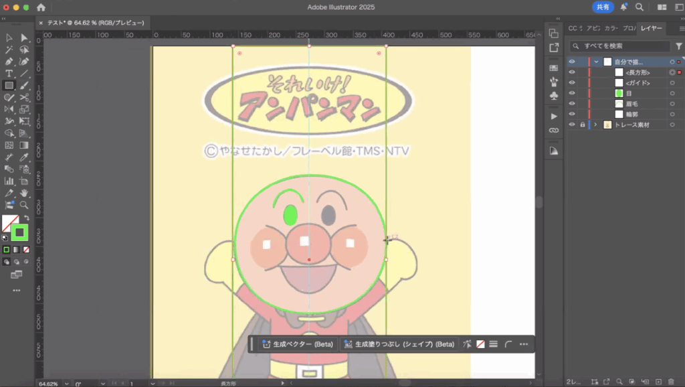Image resolution: width=685 pixels, height=387 pixels.
Task: Click the 共有 share button
Action: [x=603, y=7]
